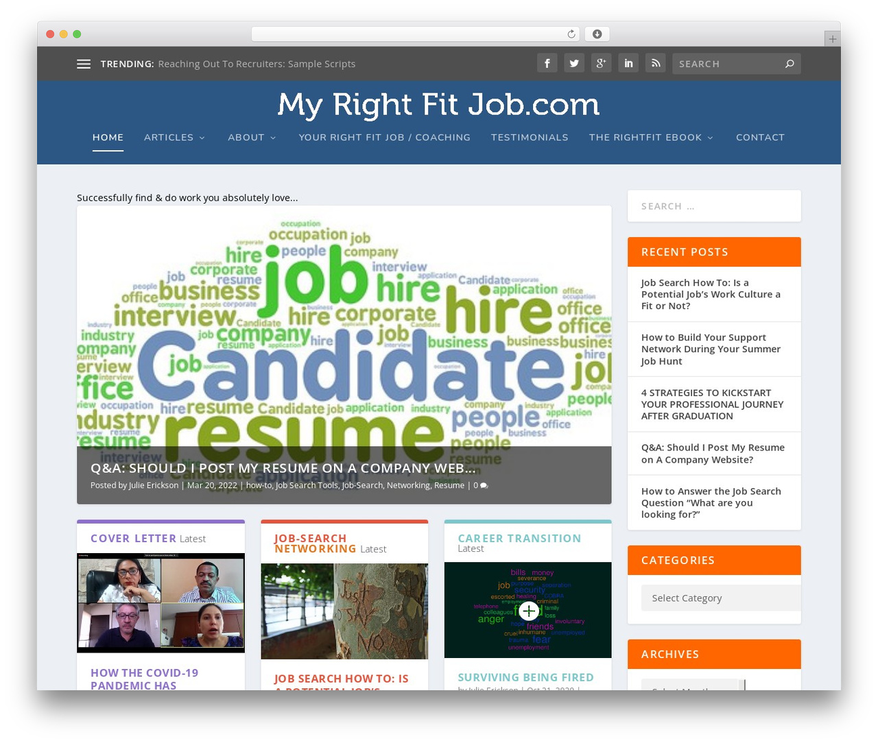The image size is (878, 743).
Task: Click the browser reload icon
Action: pyautogui.click(x=571, y=34)
